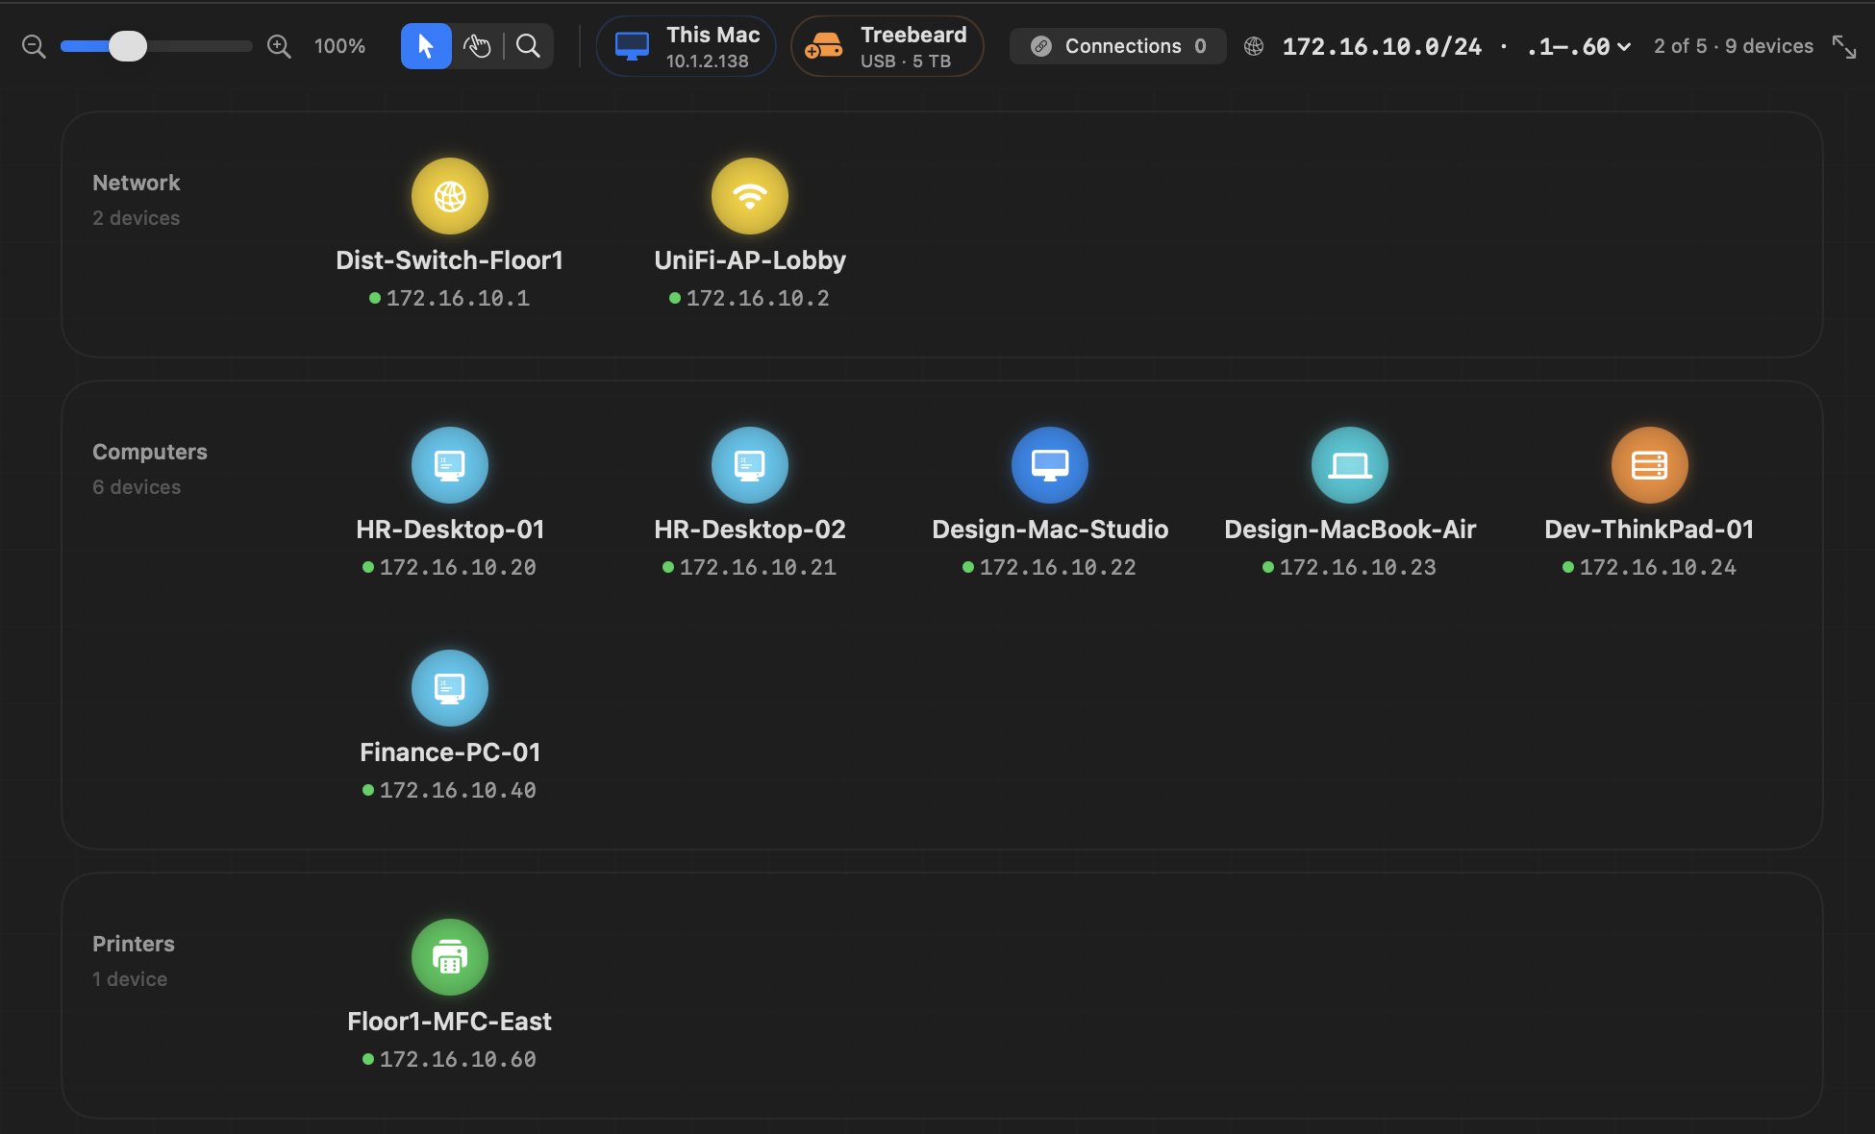Click the 2 of 5 · 9 devices label
The width and height of the screenshot is (1875, 1134).
(1733, 46)
